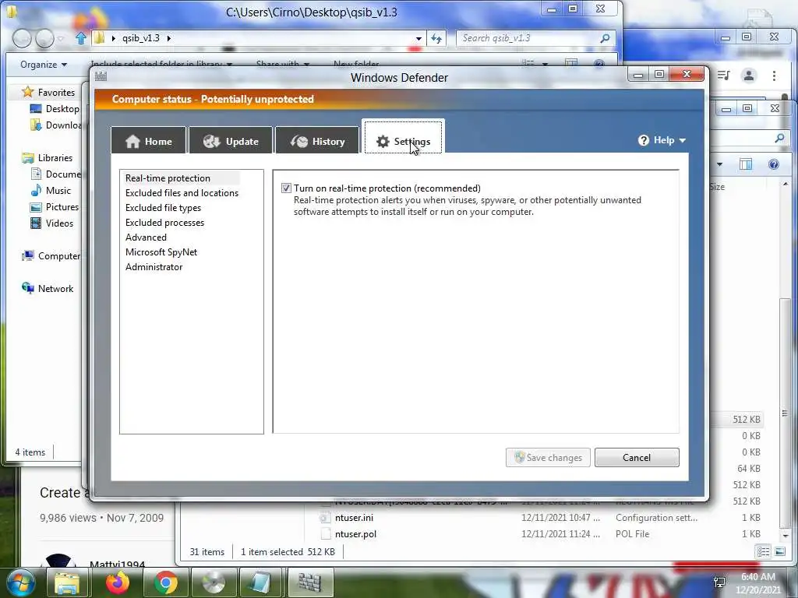This screenshot has width=798, height=598.
Task: Click the Update tab globe icon
Action: coord(212,142)
